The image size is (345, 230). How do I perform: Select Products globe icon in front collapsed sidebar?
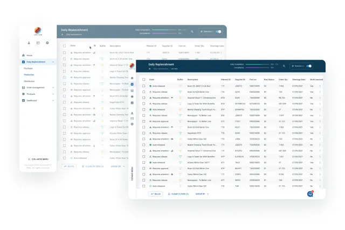(x=132, y=96)
